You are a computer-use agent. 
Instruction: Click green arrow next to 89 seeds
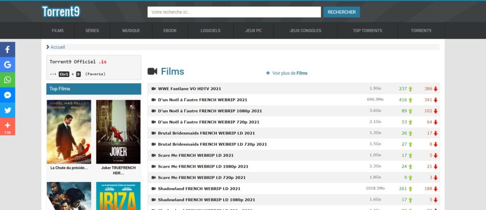[411, 111]
